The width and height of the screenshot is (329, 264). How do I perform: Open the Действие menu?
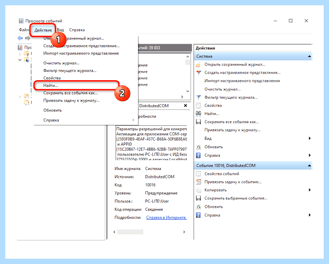(43, 30)
